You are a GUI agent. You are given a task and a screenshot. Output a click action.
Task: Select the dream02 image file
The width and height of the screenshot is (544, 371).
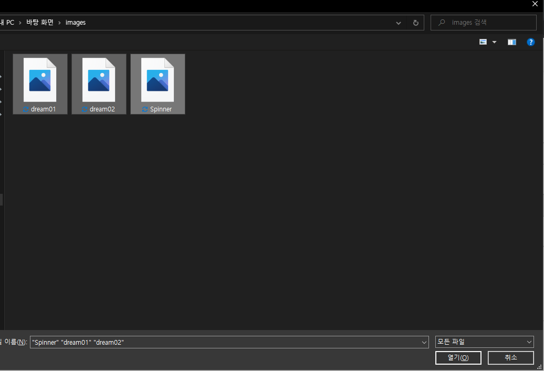(x=99, y=84)
